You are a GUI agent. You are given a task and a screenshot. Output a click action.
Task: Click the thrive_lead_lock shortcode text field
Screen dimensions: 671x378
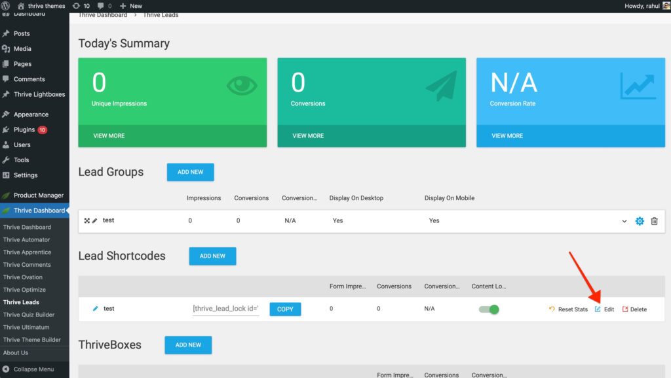click(226, 309)
